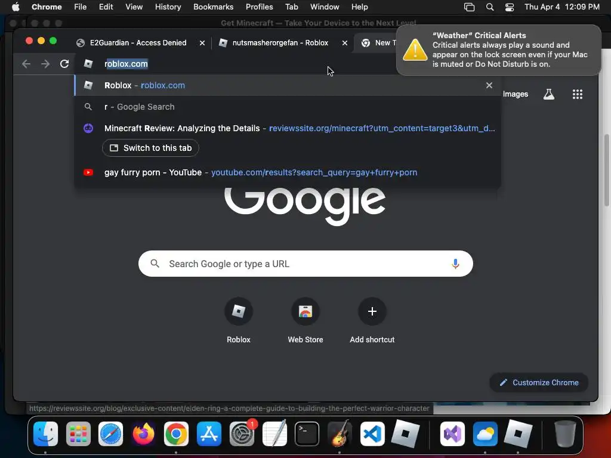The width and height of the screenshot is (611, 458).
Task: Launch Firefox from the Dock
Action: (x=143, y=434)
